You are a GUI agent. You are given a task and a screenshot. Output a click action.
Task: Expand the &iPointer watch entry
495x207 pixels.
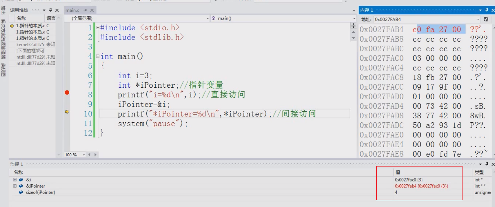tap(15, 186)
